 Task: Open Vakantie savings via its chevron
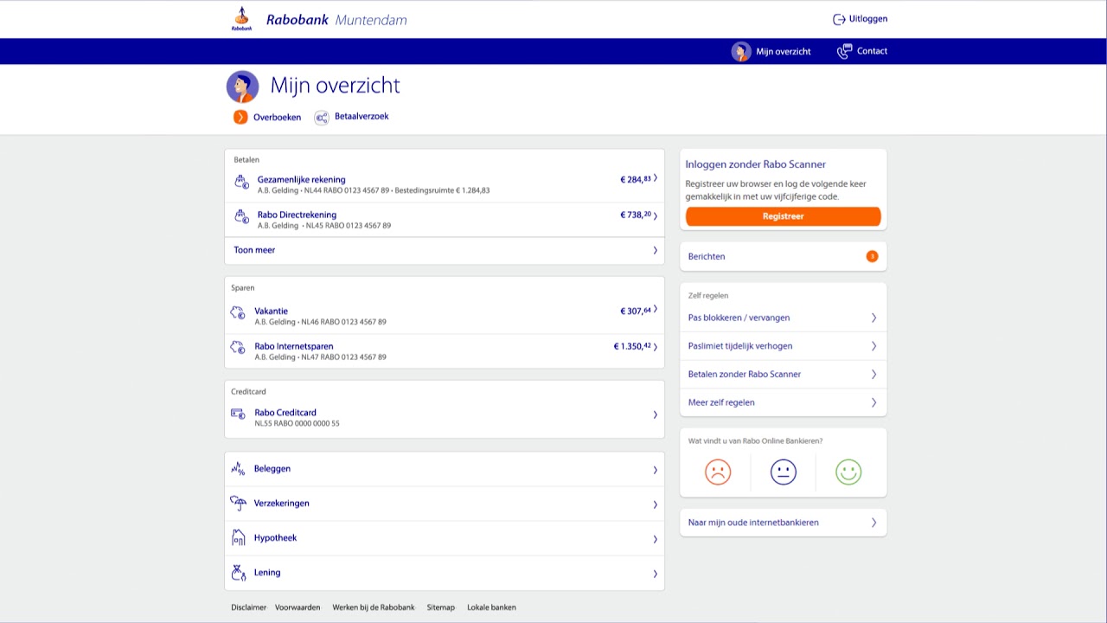pos(656,309)
